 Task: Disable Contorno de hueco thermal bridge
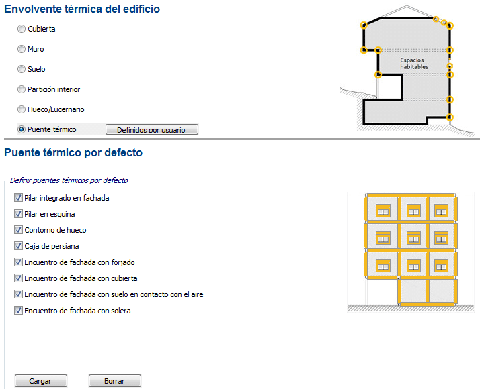(x=18, y=231)
